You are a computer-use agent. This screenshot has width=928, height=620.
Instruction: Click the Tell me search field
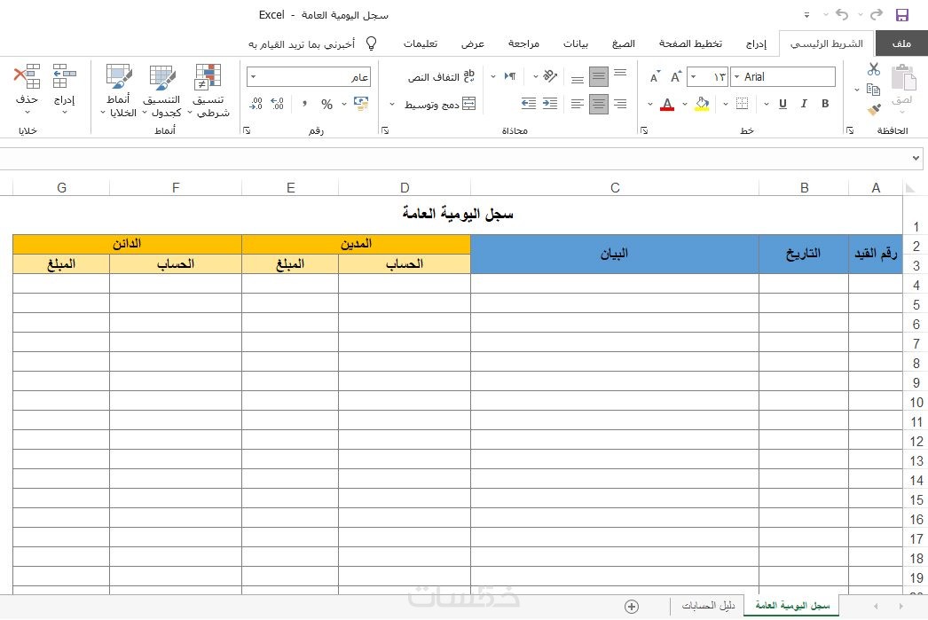(x=302, y=43)
